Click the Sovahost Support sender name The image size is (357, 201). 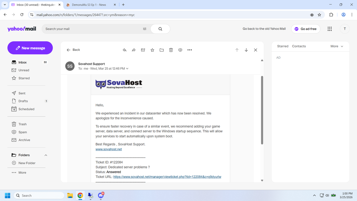[91, 64]
